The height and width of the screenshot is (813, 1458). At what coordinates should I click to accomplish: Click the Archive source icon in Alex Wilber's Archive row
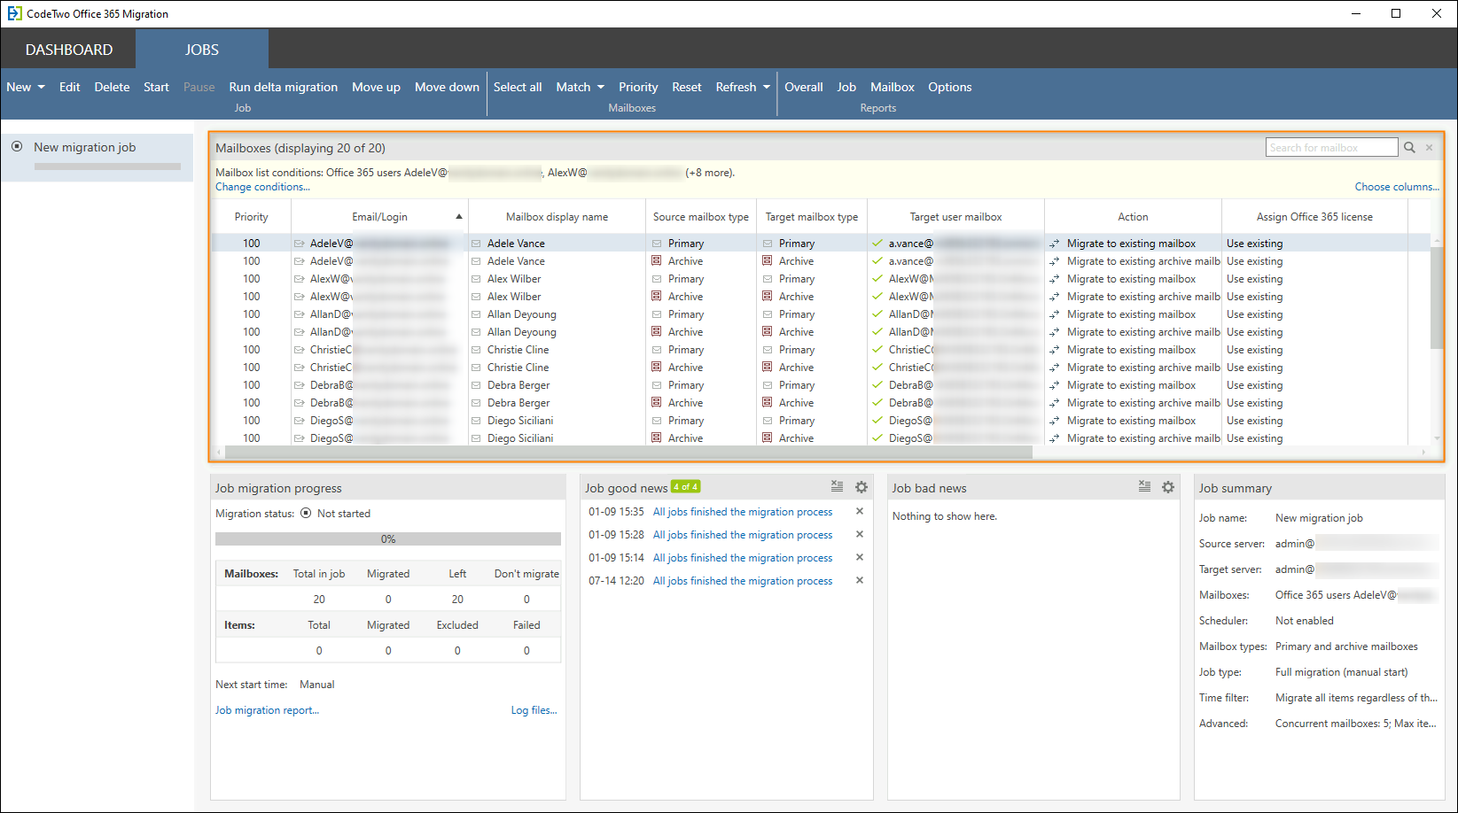pos(657,296)
